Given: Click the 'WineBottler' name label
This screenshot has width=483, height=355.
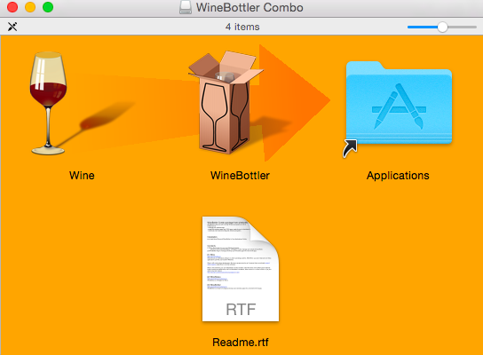Looking at the screenshot, I should (x=240, y=176).
